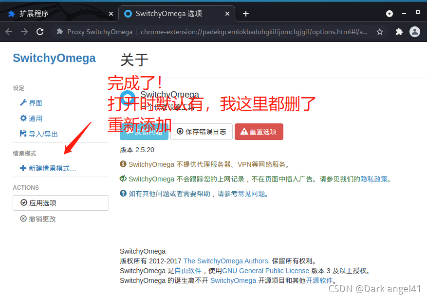This screenshot has width=427, height=299.
Task: Click the 保存错误日志 button
Action: [202, 132]
